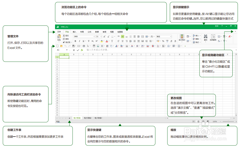Toggle Subscript formatting
This screenshot has height=147, width=240.
tap(93, 41)
